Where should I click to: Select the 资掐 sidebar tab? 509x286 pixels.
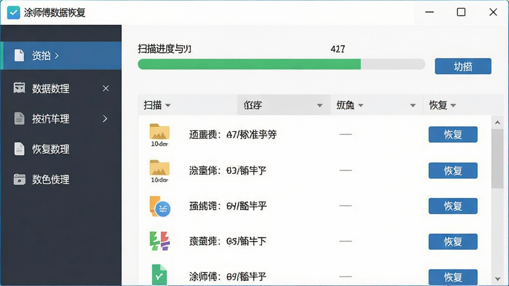coord(61,56)
